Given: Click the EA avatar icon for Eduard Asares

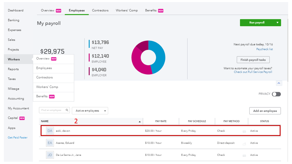Looking at the screenshot, I should coord(50,143).
